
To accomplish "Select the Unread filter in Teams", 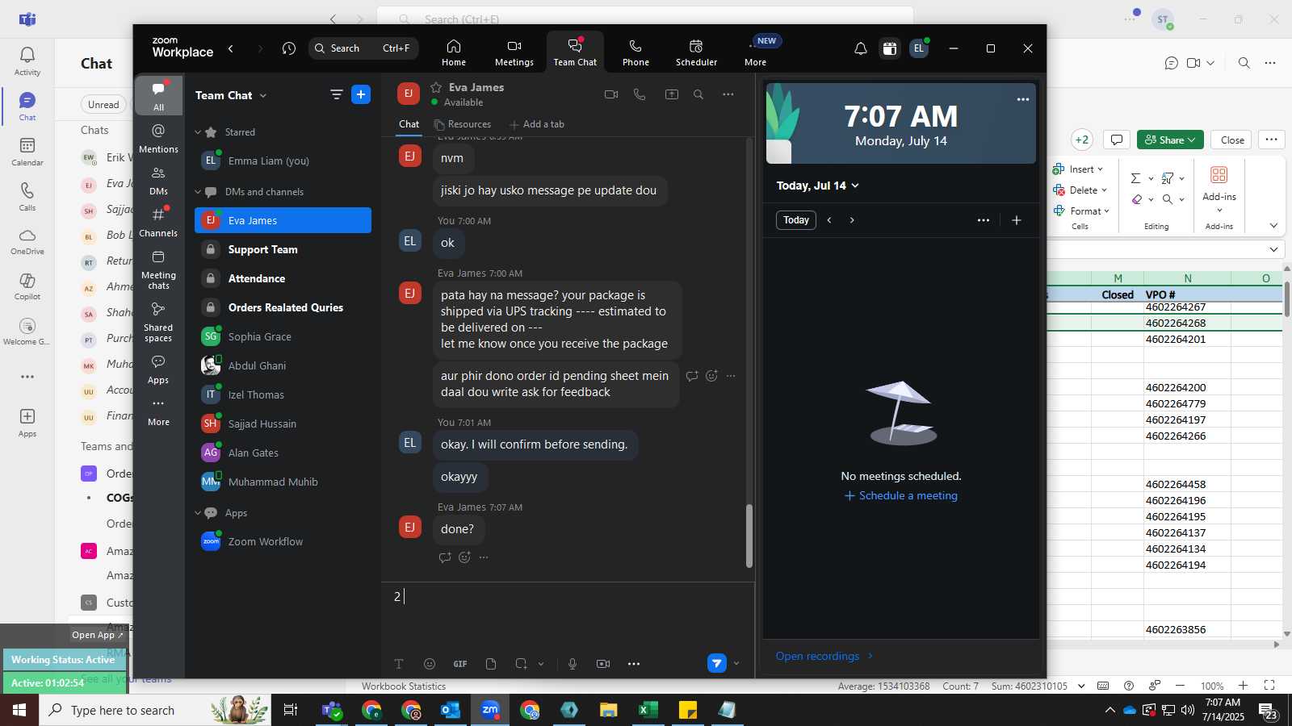I will pyautogui.click(x=103, y=104).
